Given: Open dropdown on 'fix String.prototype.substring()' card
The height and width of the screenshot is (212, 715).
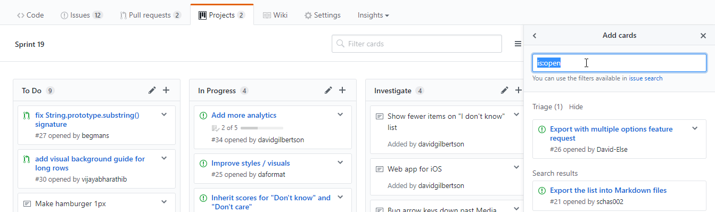Looking at the screenshot, I should (164, 115).
